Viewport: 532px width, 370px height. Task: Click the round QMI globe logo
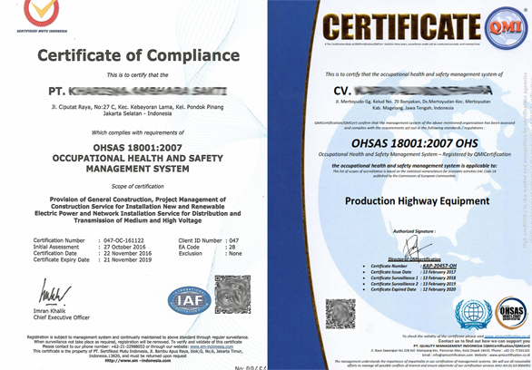pyautogui.click(x=506, y=28)
